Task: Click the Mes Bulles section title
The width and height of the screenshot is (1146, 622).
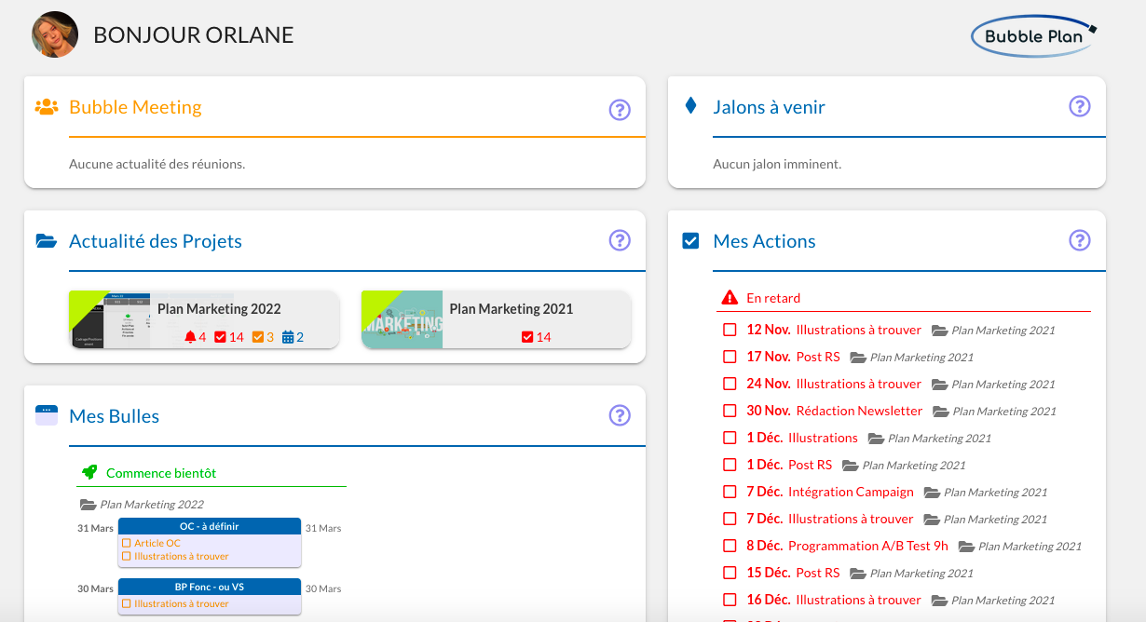Action: pos(114,416)
